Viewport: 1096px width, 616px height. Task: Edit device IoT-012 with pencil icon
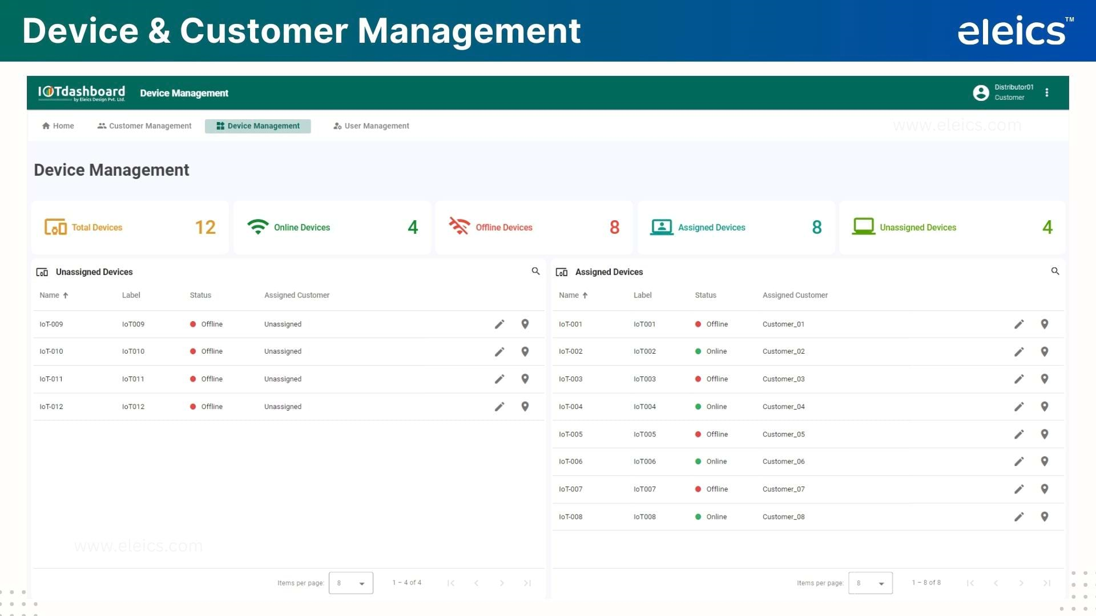coord(499,407)
